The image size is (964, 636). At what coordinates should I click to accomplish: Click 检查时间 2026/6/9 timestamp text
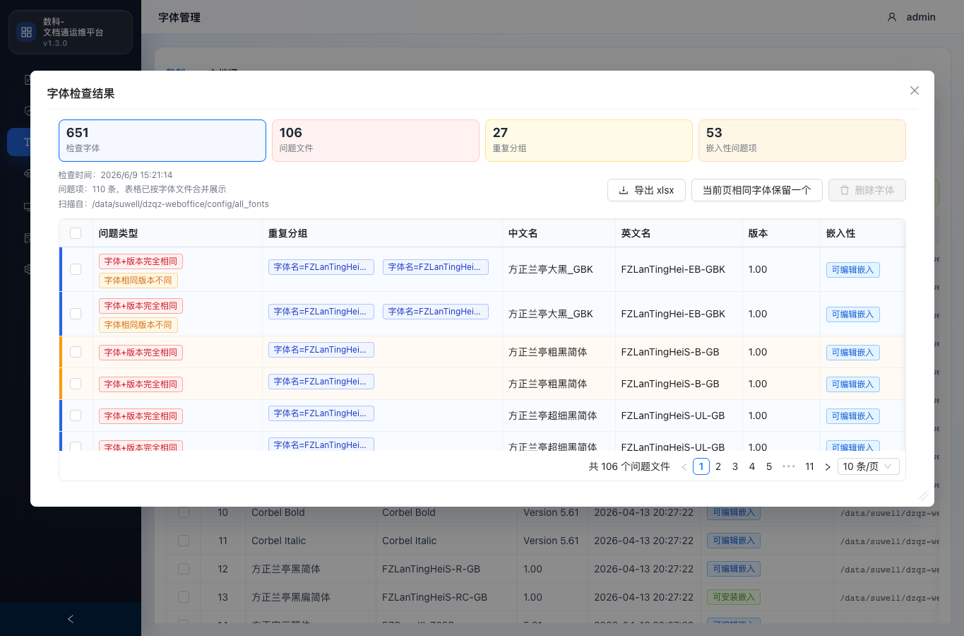[x=115, y=175]
